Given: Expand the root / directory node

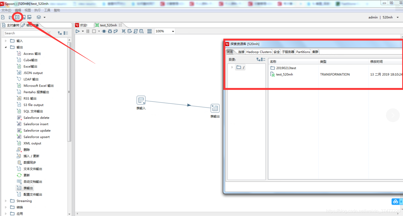Looking at the screenshot, I should (x=232, y=67).
